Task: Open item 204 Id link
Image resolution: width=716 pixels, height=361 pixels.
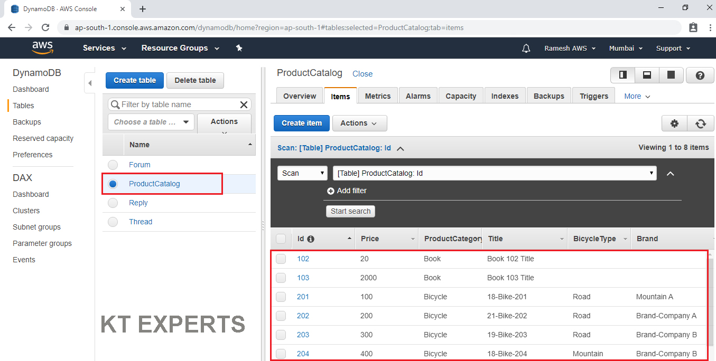Action: point(303,354)
